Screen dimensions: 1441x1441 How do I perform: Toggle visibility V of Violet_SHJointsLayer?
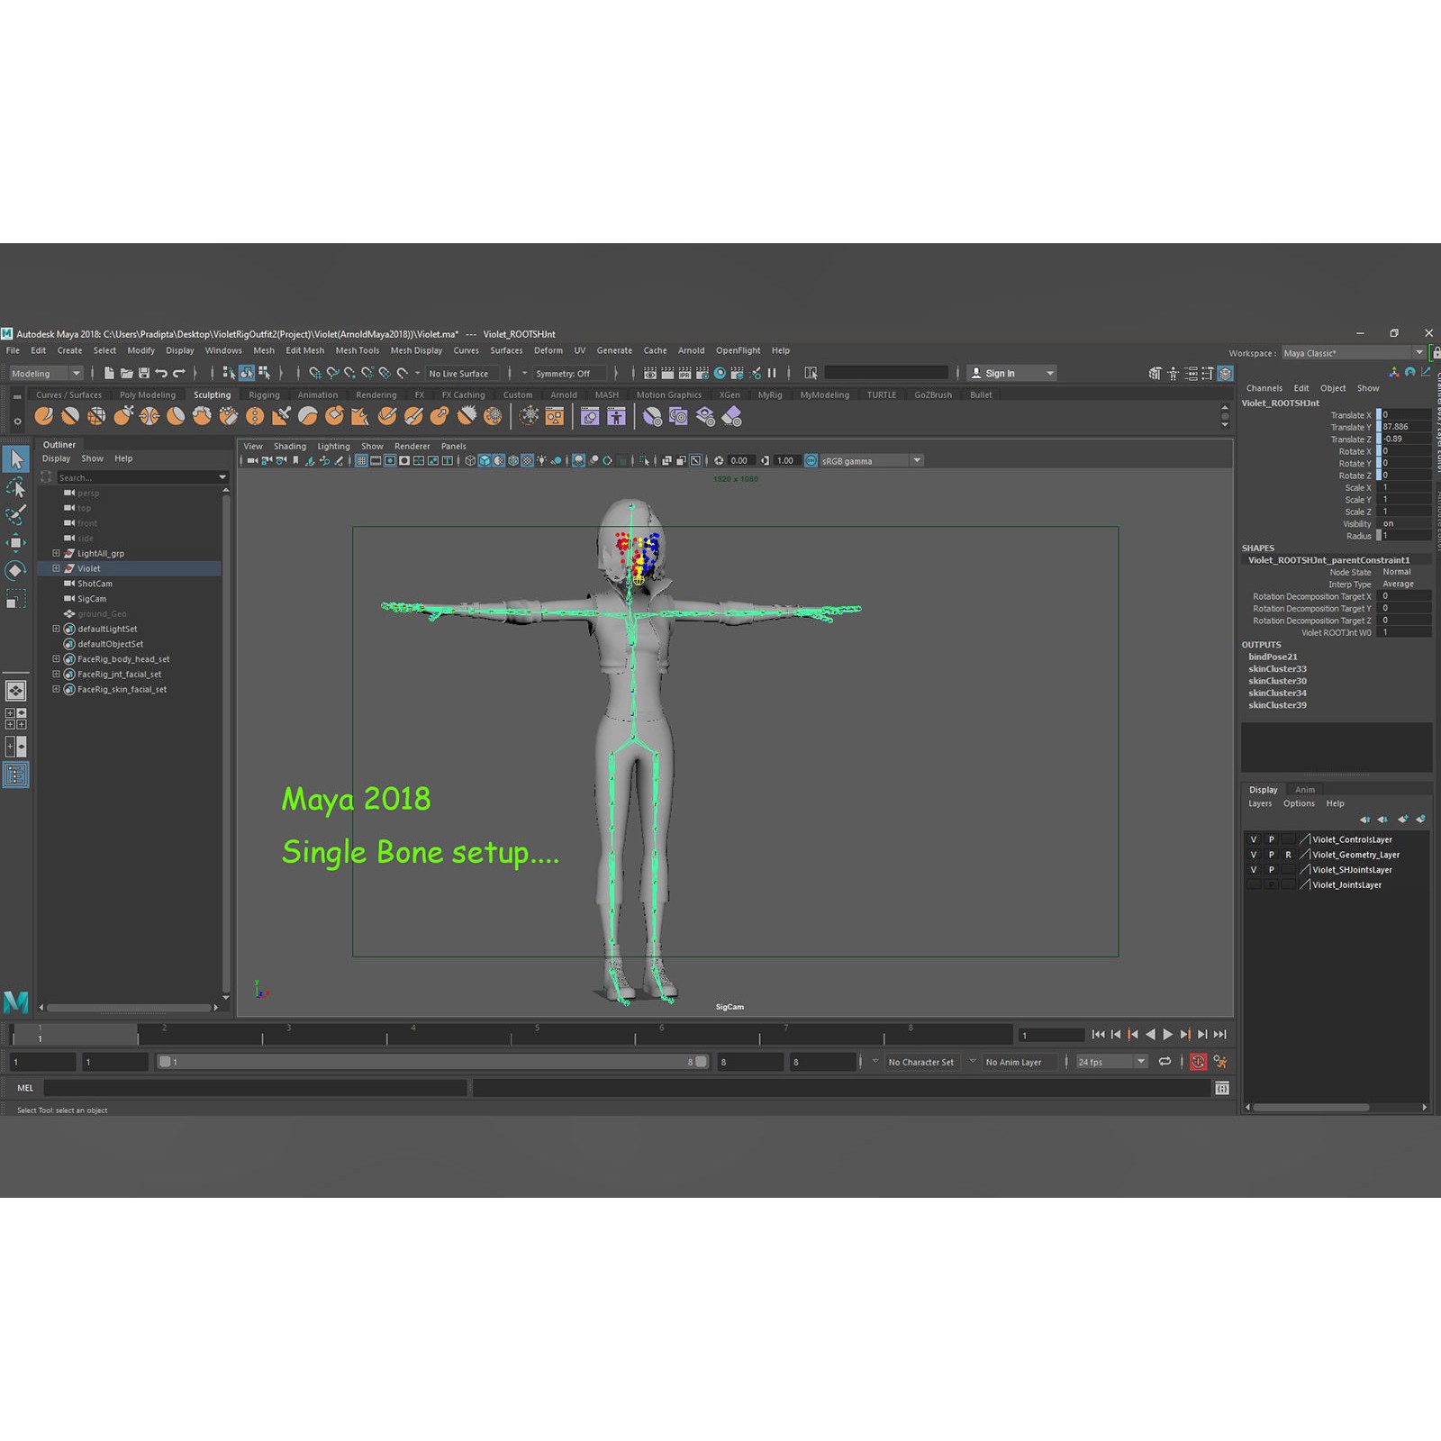tap(1253, 870)
